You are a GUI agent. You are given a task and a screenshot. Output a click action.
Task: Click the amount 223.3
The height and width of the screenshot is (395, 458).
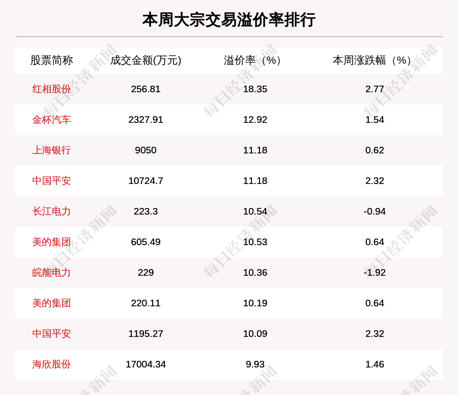pos(146,211)
